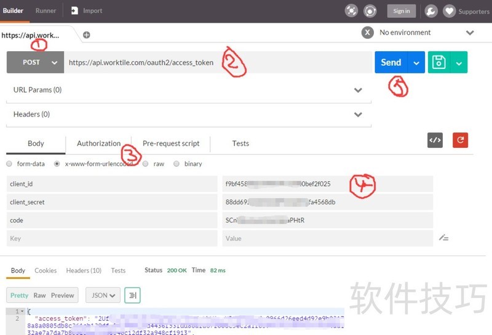
Task: Open the POST method dropdown
Action: [35, 62]
